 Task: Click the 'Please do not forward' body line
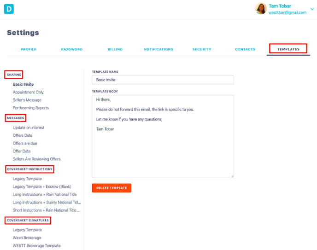coord(145,110)
